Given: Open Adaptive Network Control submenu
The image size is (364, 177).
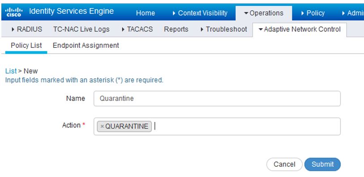Looking at the screenshot, I should pos(300,29).
